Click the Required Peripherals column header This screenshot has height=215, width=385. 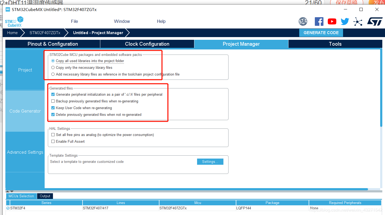point(345,203)
